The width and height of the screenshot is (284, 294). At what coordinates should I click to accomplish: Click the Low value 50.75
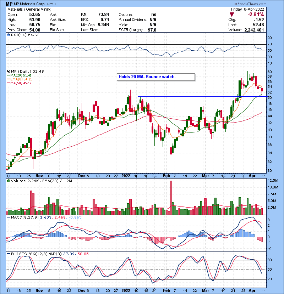click(35, 25)
